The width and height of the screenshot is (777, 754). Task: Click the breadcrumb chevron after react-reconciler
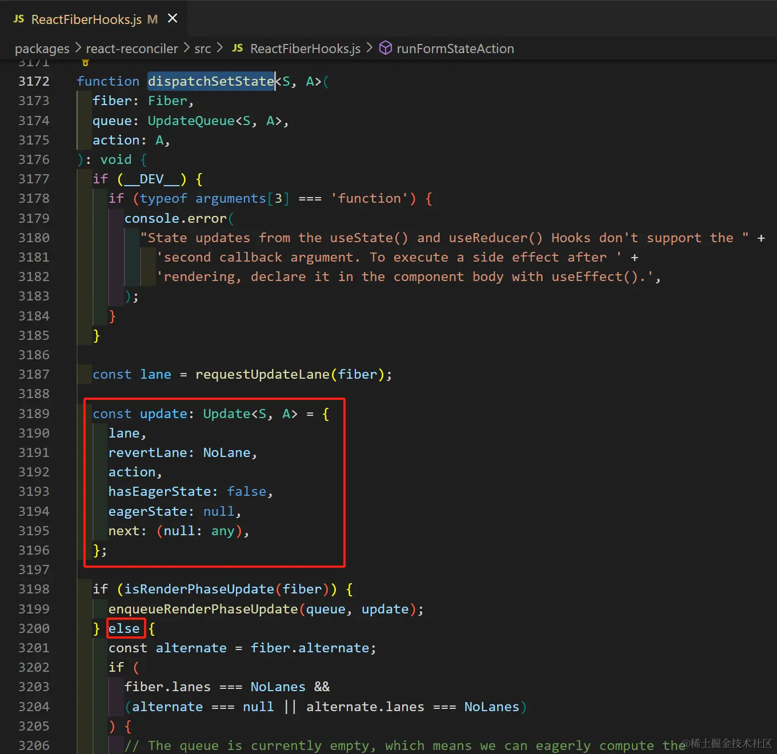(x=186, y=48)
